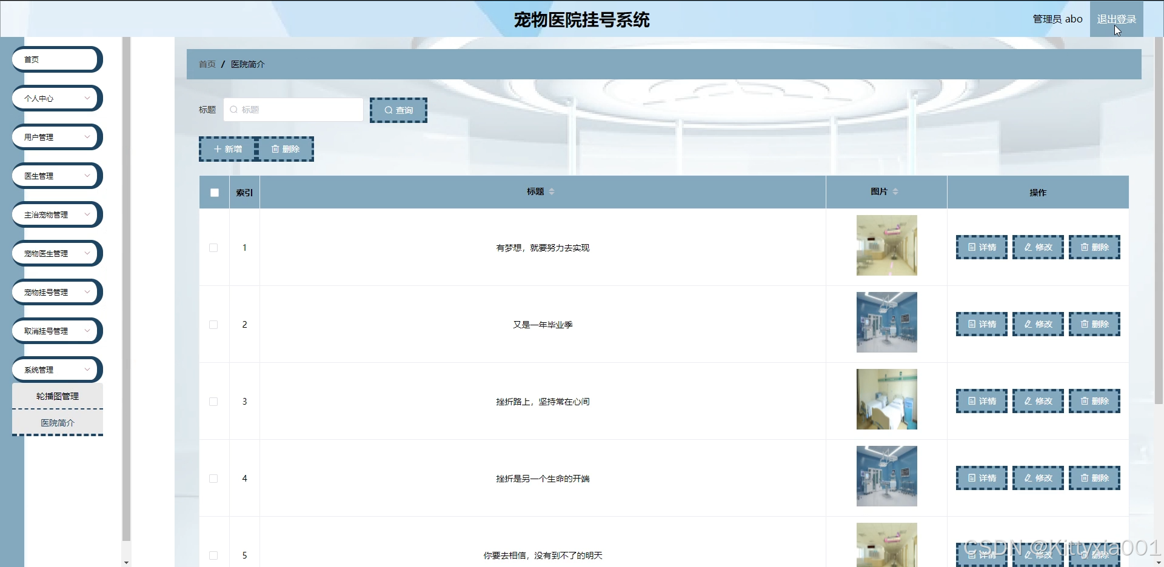Open 轮播图管理 submenu item
Screen dimensions: 1164x567
pyautogui.click(x=58, y=396)
